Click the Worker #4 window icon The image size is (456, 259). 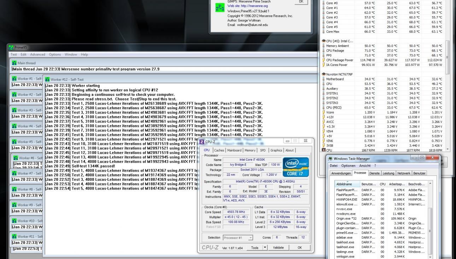pos(14,126)
